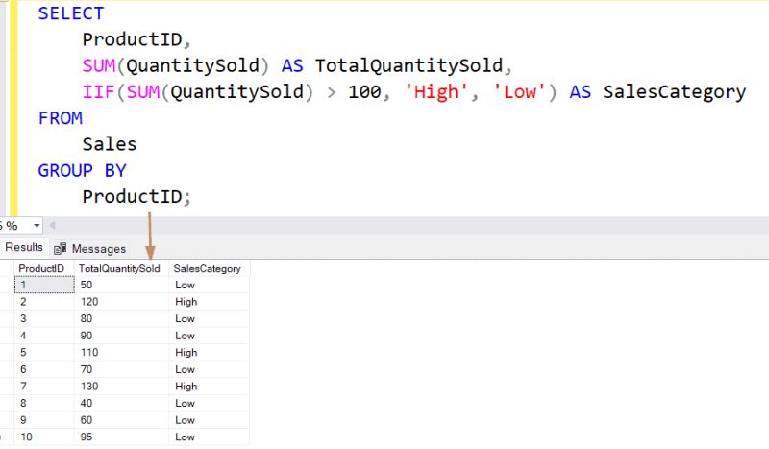
Task: Click TotalQuantitySold cell showing 80
Action: coord(121,318)
